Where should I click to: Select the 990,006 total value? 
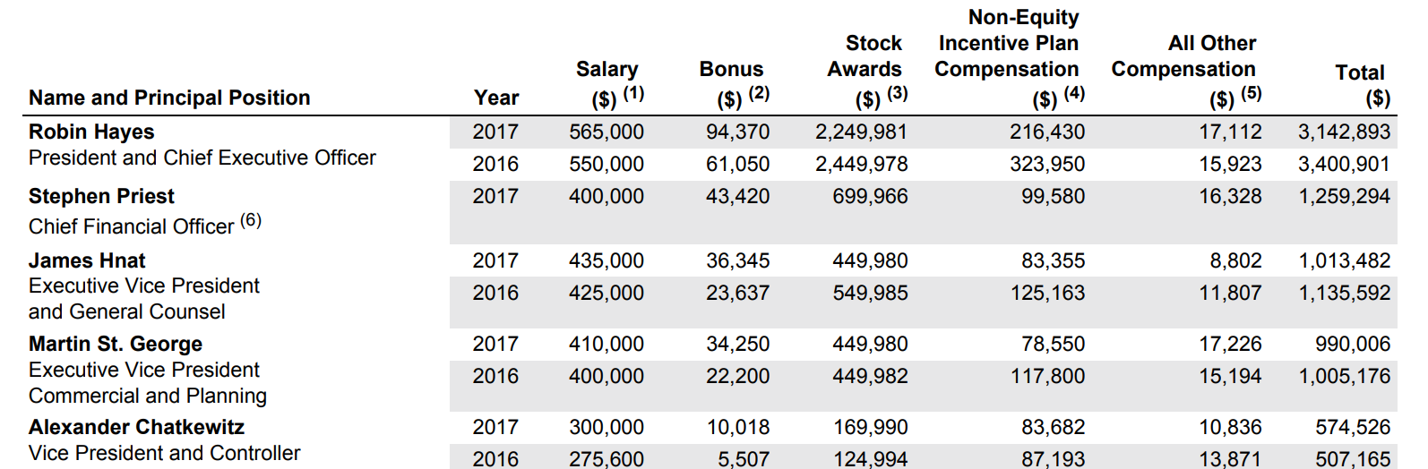(x=1353, y=345)
